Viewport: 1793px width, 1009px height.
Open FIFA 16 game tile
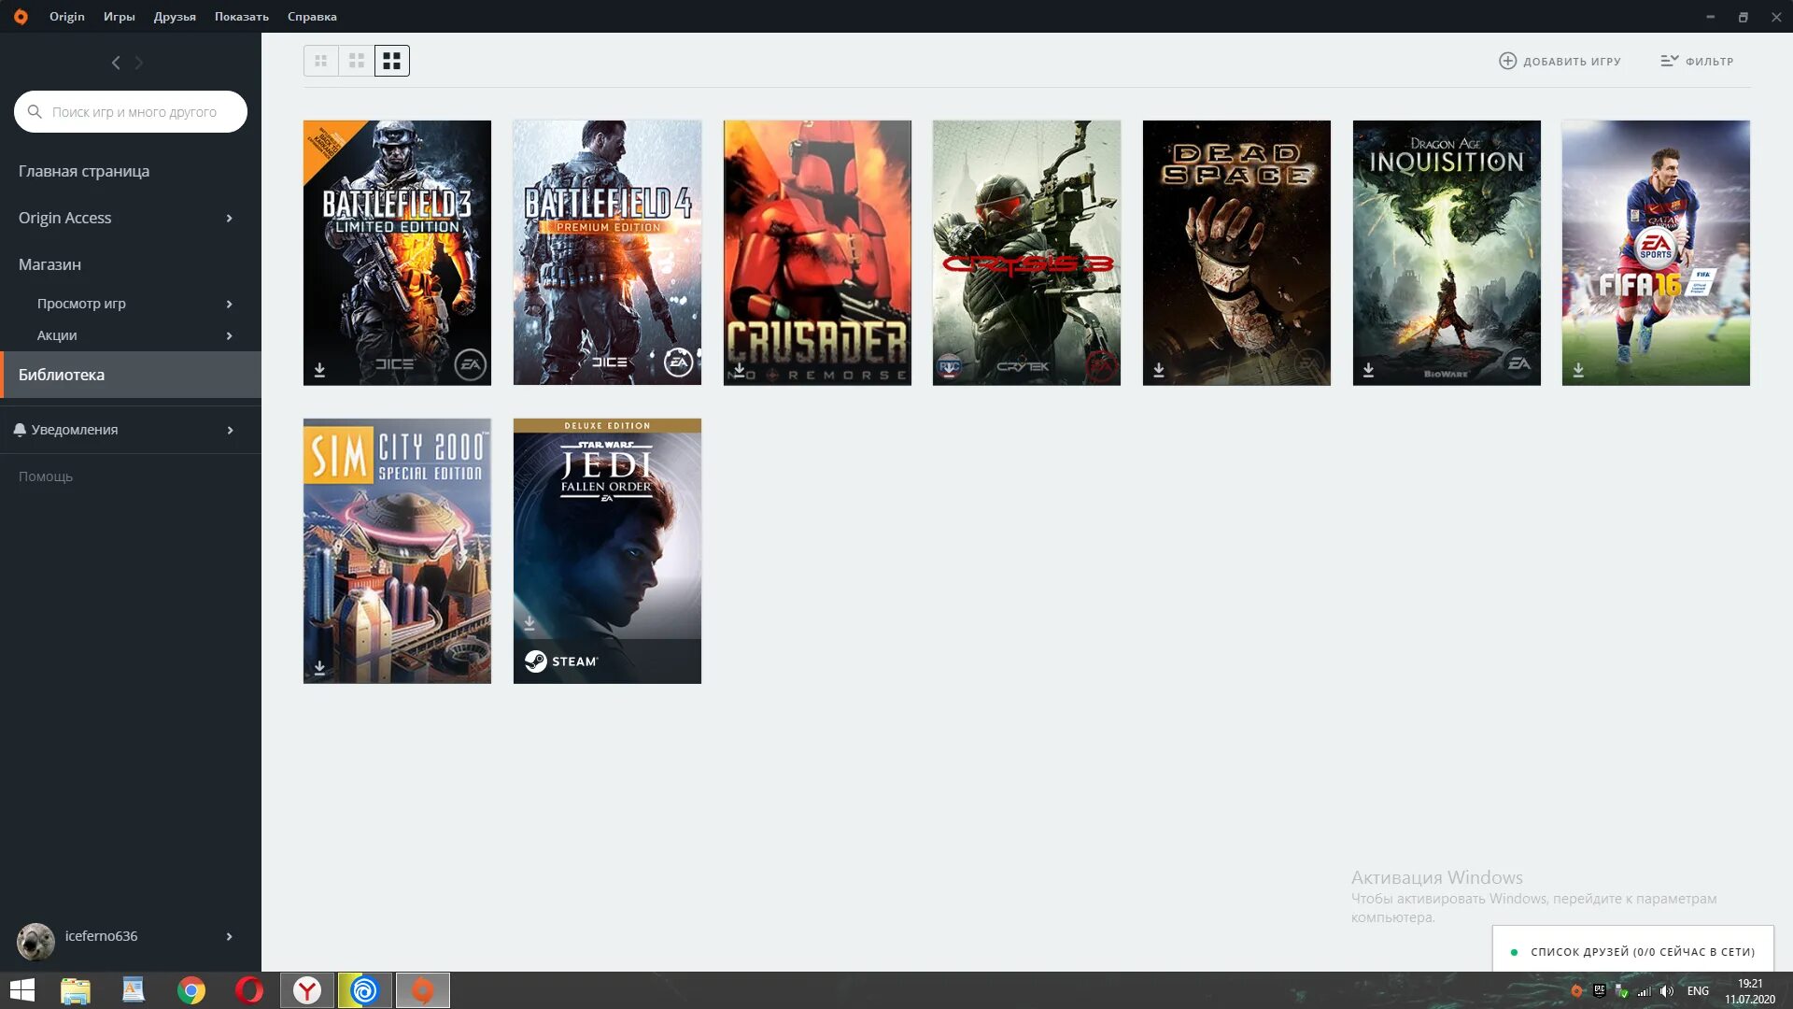click(x=1656, y=252)
